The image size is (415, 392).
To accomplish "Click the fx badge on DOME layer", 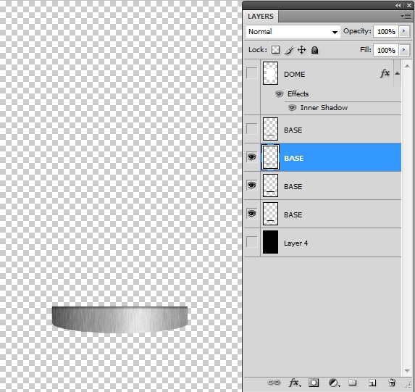I will 385,73.
